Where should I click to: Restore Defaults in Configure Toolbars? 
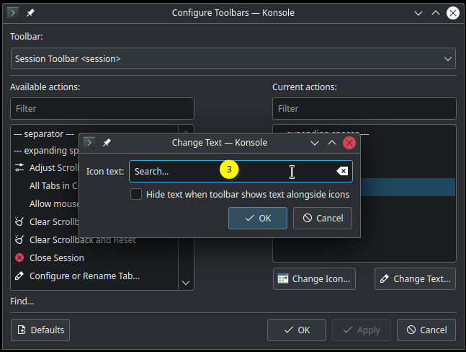tap(40, 330)
